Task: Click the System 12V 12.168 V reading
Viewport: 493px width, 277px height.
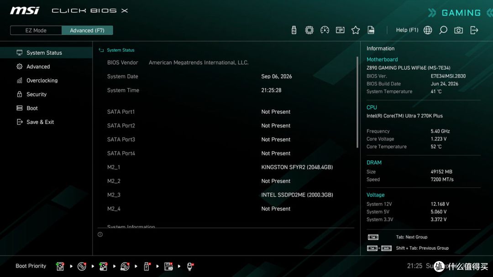Action: [440, 204]
